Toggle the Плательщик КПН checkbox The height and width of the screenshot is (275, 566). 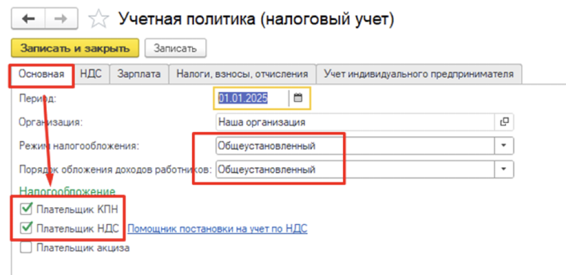(x=26, y=210)
